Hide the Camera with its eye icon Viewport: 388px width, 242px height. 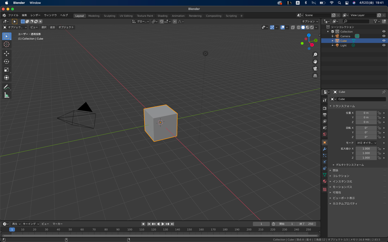pyautogui.click(x=384, y=36)
